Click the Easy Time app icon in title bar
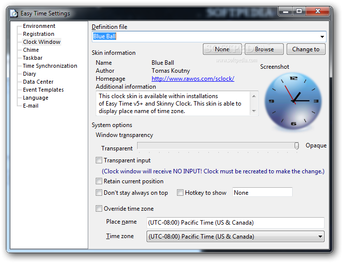Screen dimensions: 343x263 coord(14,13)
